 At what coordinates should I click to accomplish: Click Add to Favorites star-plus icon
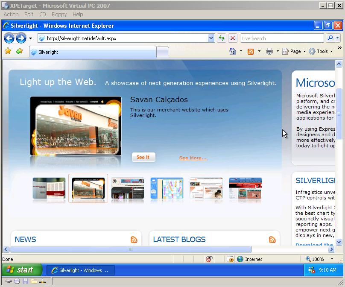pos(19,51)
